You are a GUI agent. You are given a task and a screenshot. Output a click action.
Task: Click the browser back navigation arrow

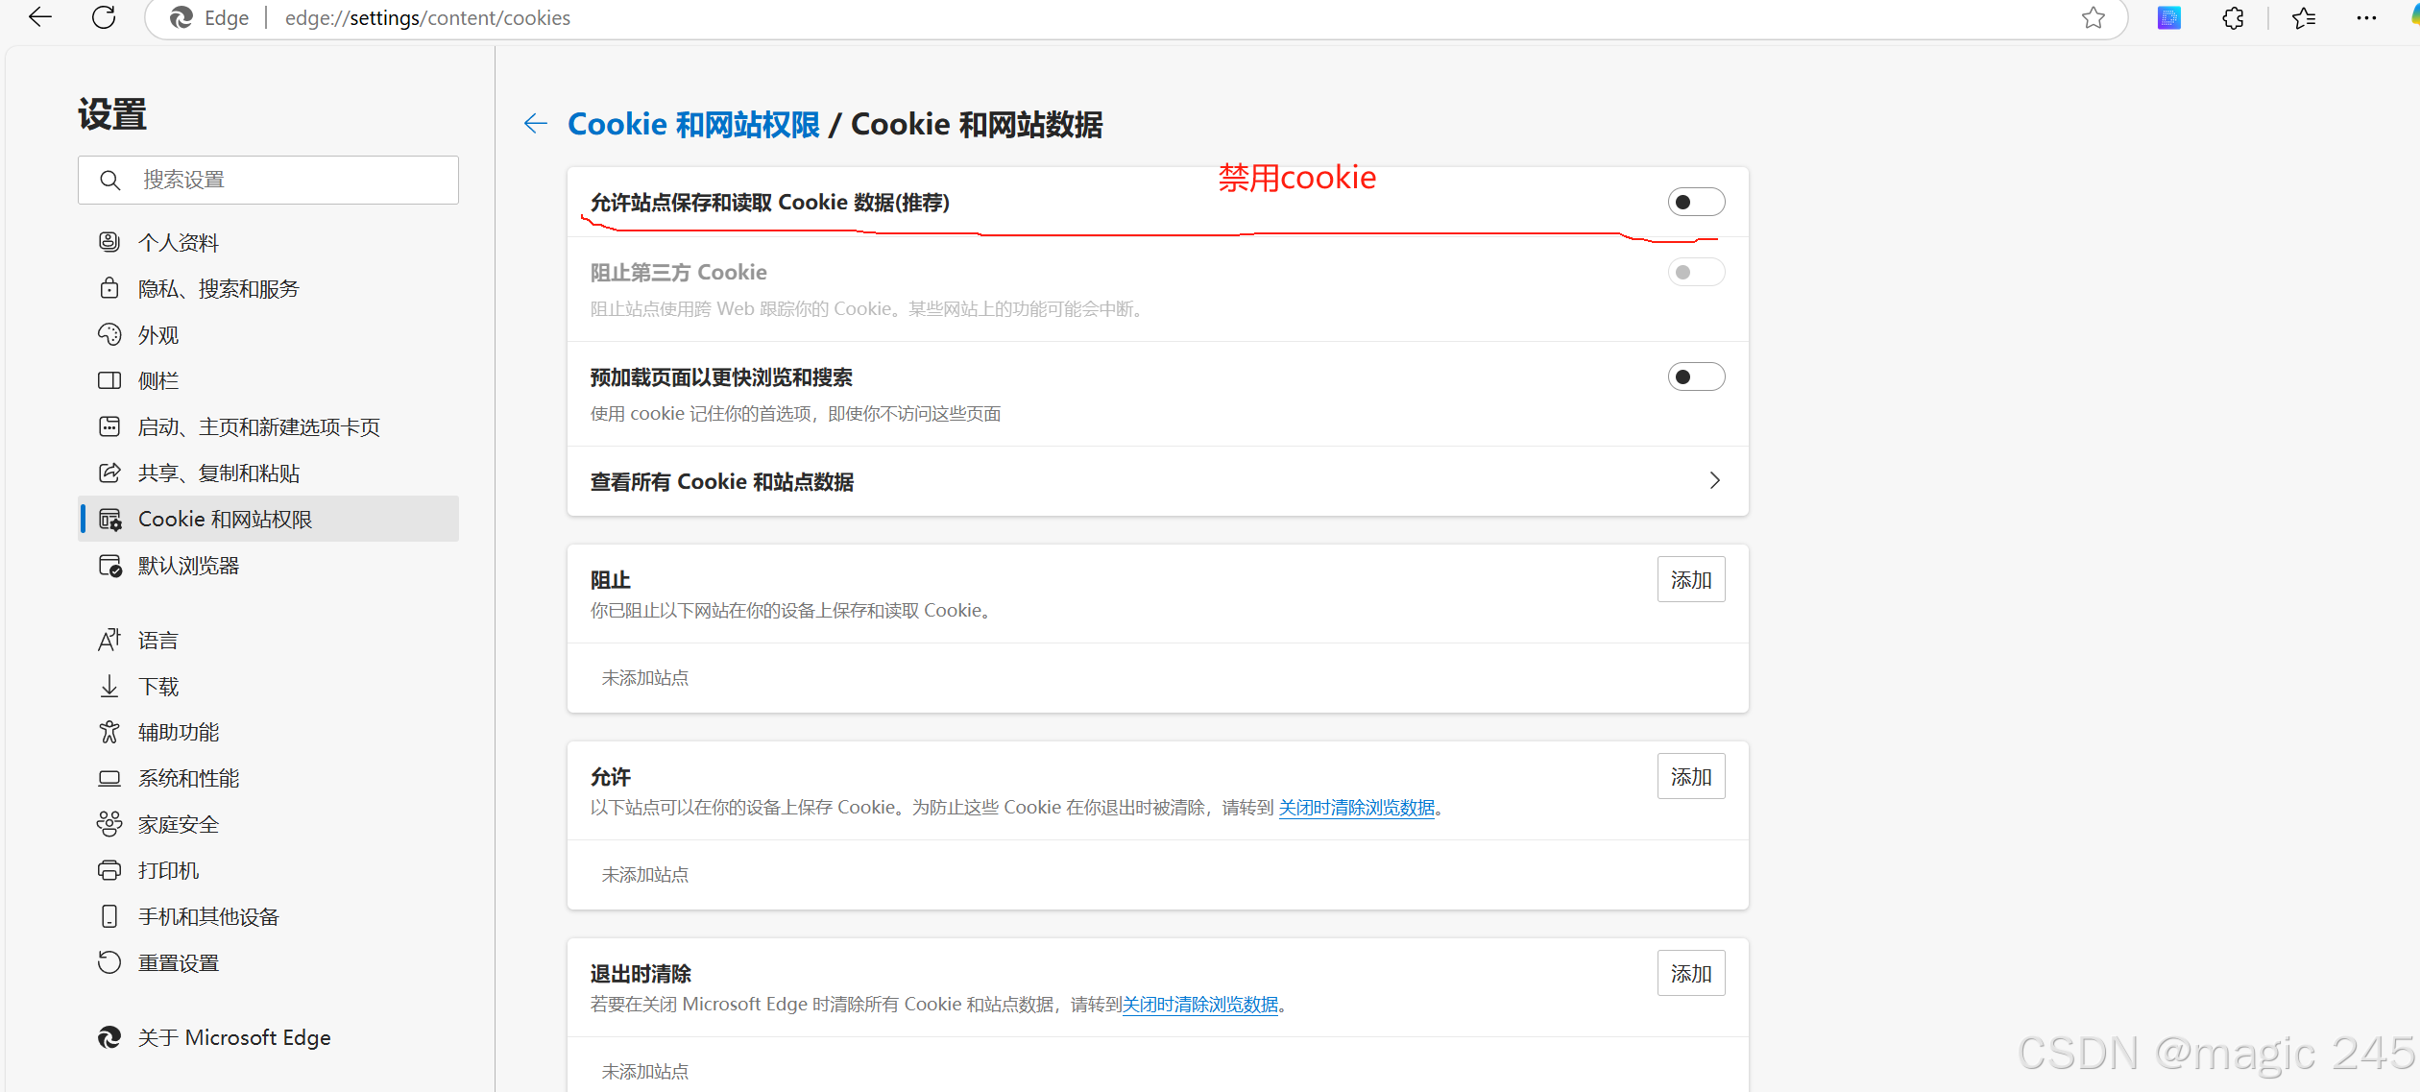pyautogui.click(x=40, y=17)
